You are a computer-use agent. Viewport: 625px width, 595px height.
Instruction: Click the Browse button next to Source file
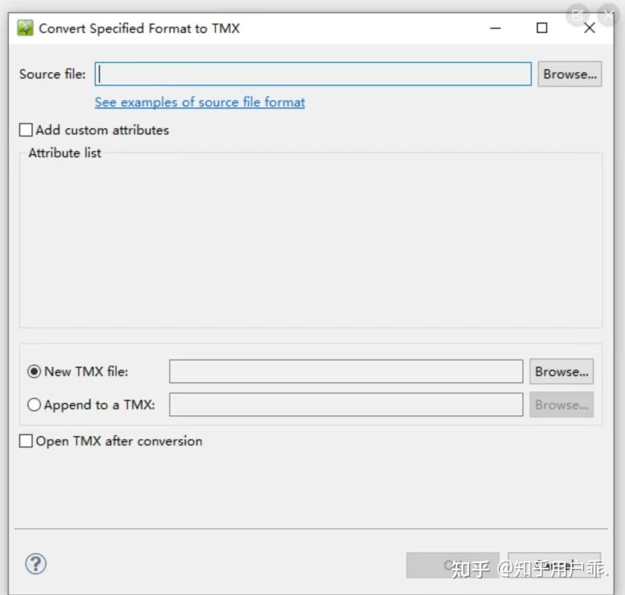(570, 74)
